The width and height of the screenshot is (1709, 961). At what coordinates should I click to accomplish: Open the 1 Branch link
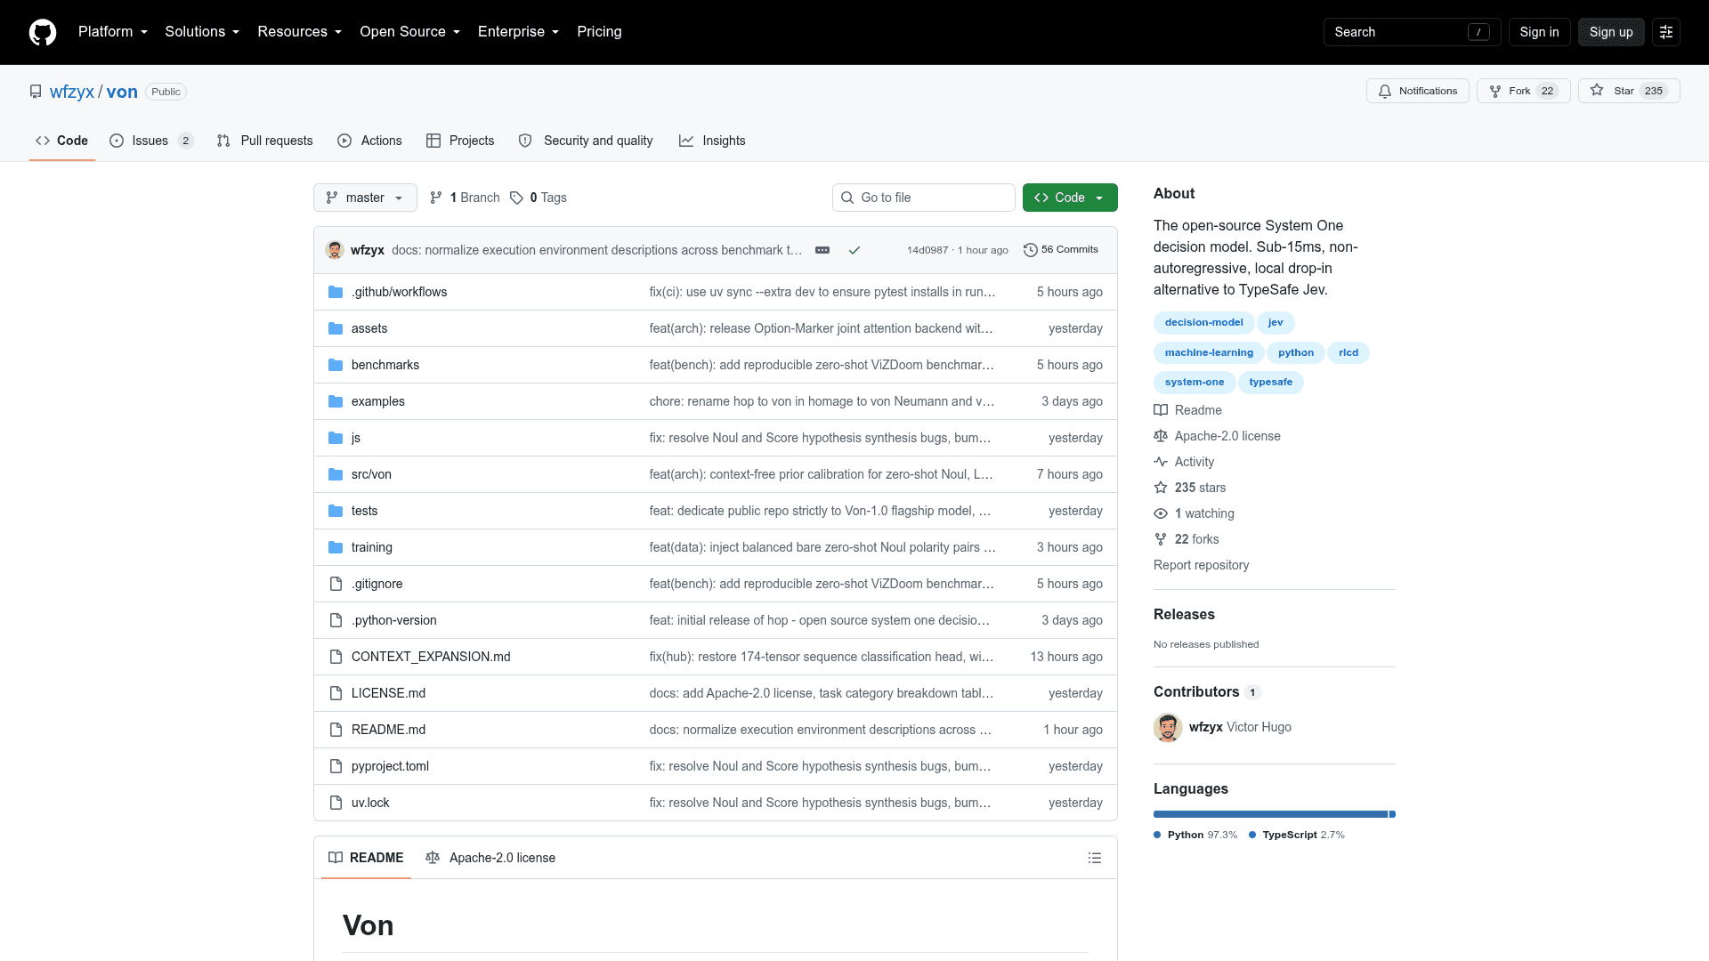click(465, 198)
